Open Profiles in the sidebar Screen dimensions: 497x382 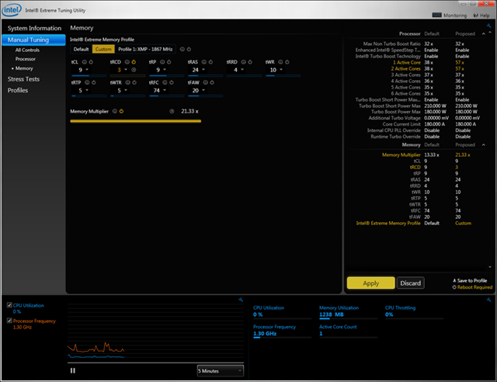click(18, 90)
